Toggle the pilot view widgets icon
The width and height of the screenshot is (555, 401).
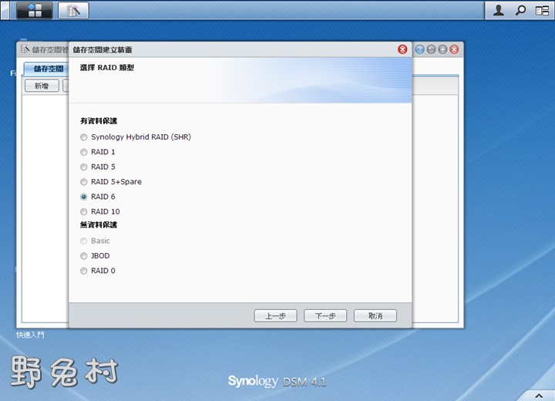(542, 11)
